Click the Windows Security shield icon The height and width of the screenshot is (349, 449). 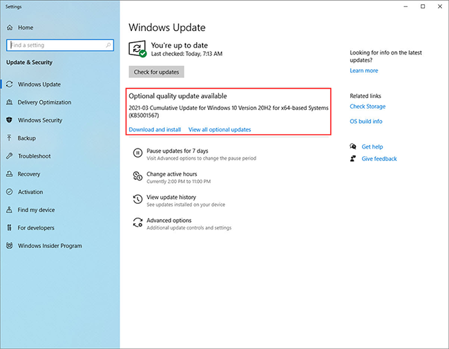click(10, 120)
